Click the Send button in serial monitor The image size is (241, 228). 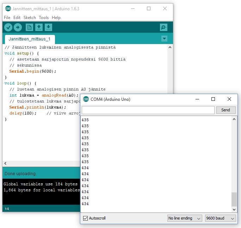[x=226, y=110]
